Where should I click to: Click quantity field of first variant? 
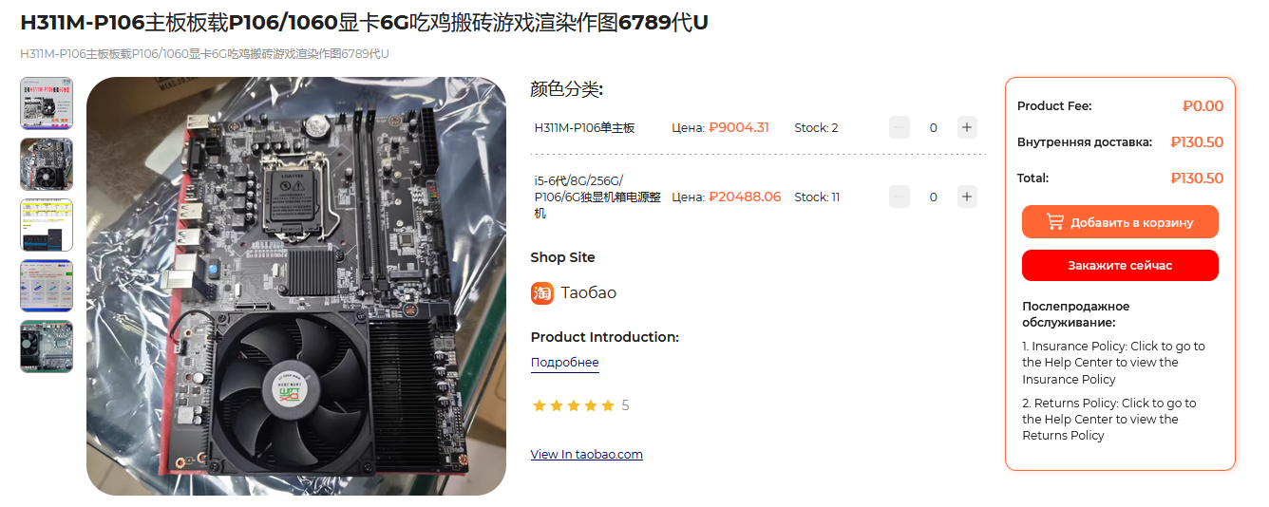click(x=934, y=127)
